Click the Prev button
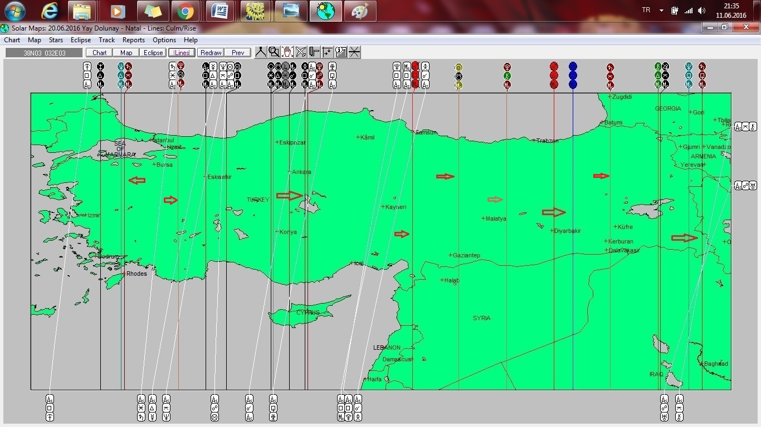 click(238, 53)
